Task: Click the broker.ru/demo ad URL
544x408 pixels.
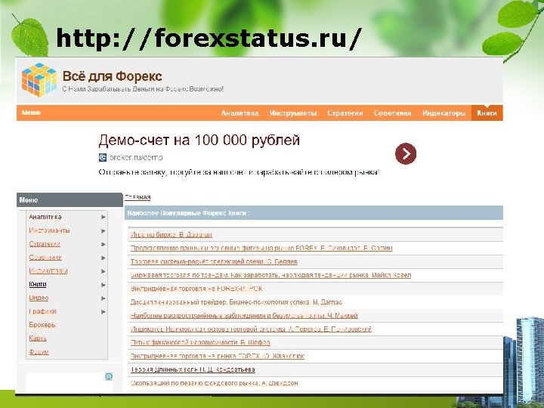Action: tap(136, 157)
